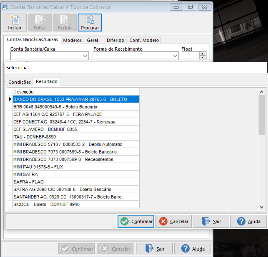Click Sair button at main window bottom
Image resolution: width=268 pixels, height=257 pixels.
click(x=154, y=249)
